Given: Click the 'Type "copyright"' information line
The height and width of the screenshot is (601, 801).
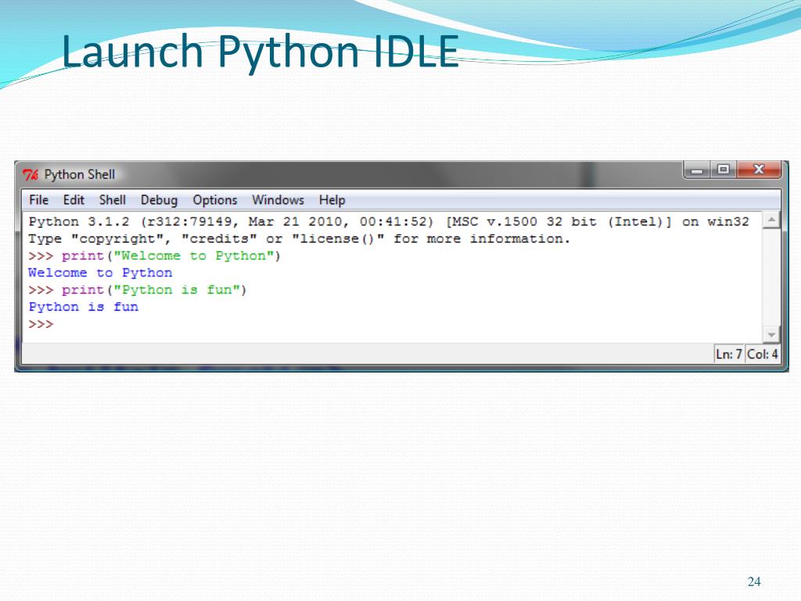Looking at the screenshot, I should 300,239.
